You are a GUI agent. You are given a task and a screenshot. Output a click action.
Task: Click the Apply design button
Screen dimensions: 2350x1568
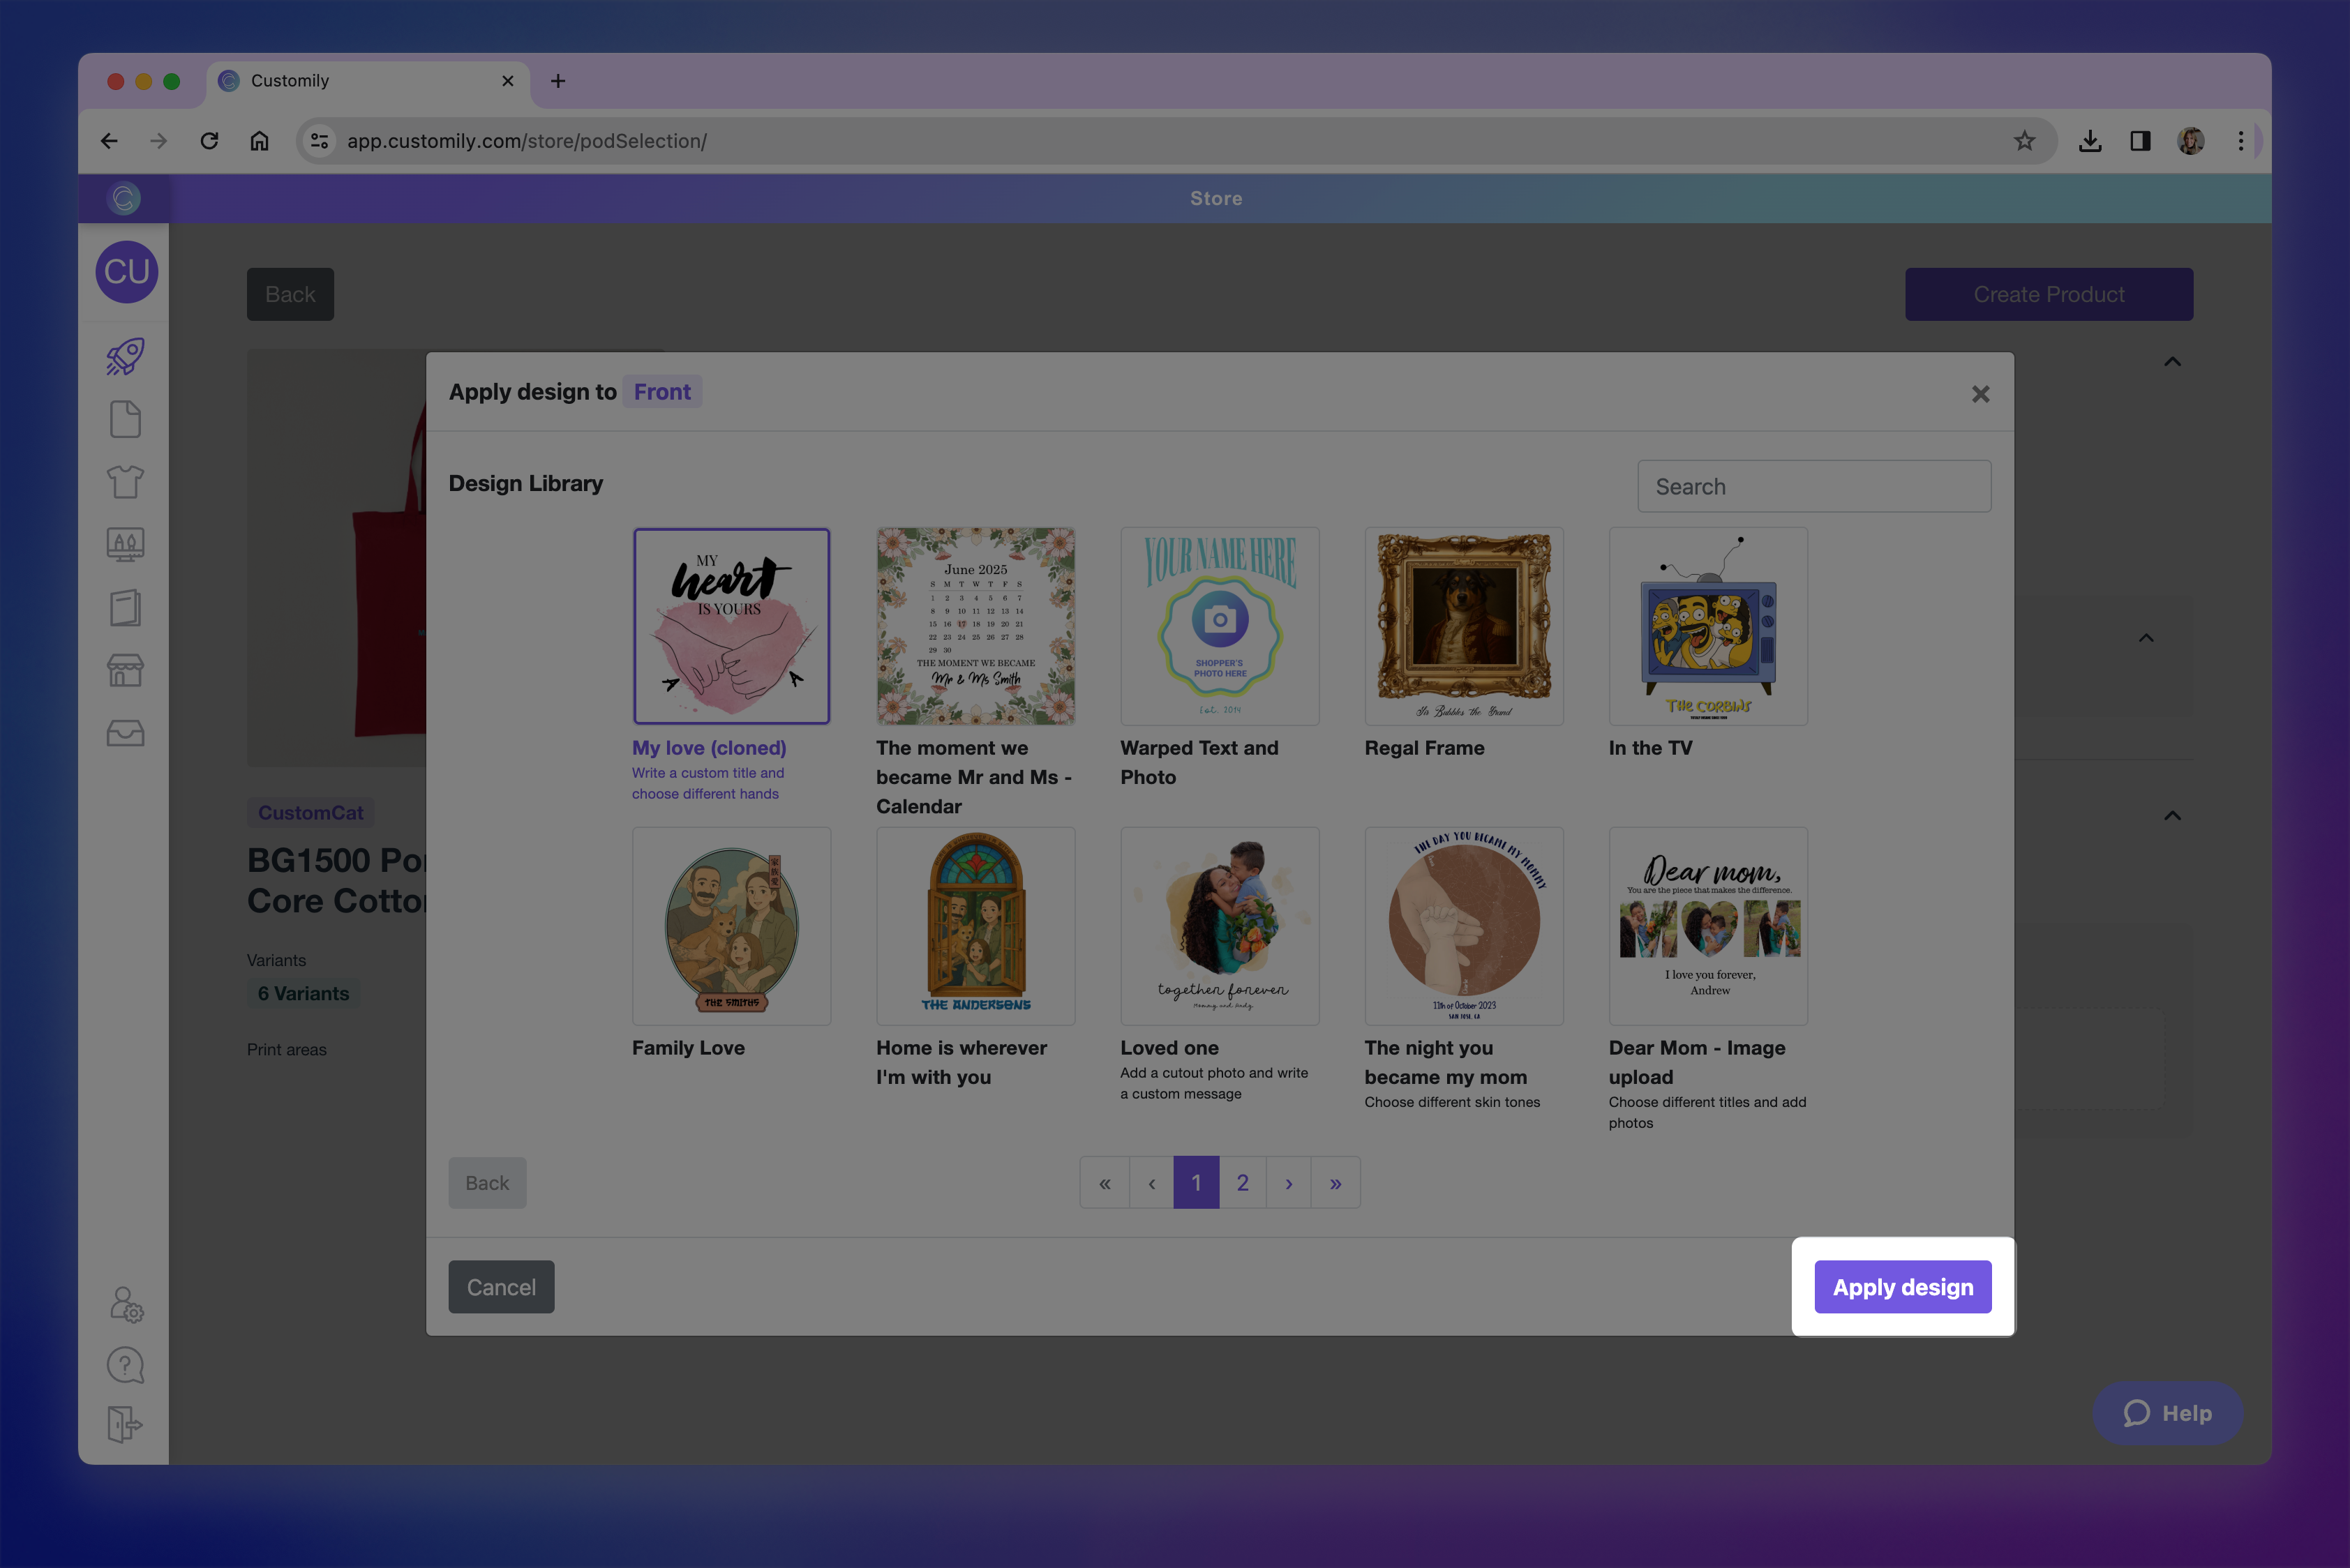pos(1902,1287)
